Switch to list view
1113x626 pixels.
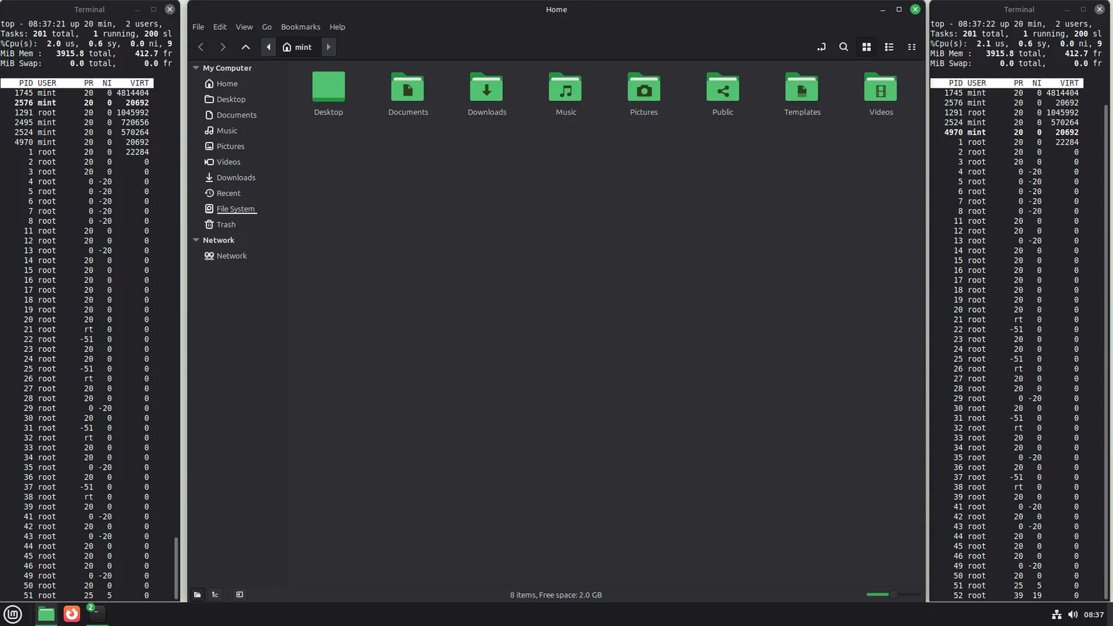889,47
